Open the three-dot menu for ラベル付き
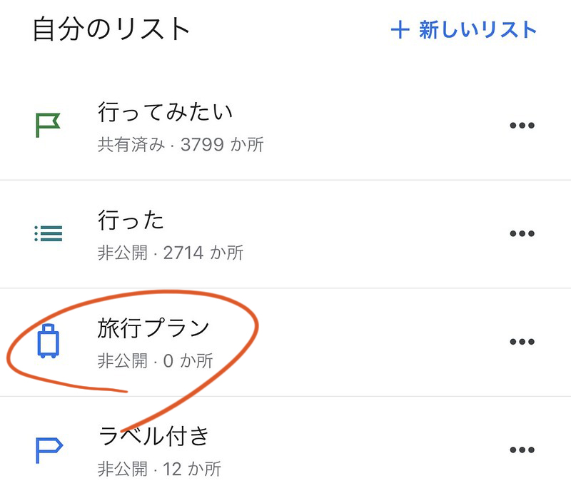Screen dimensions: 571x491 coord(523,448)
